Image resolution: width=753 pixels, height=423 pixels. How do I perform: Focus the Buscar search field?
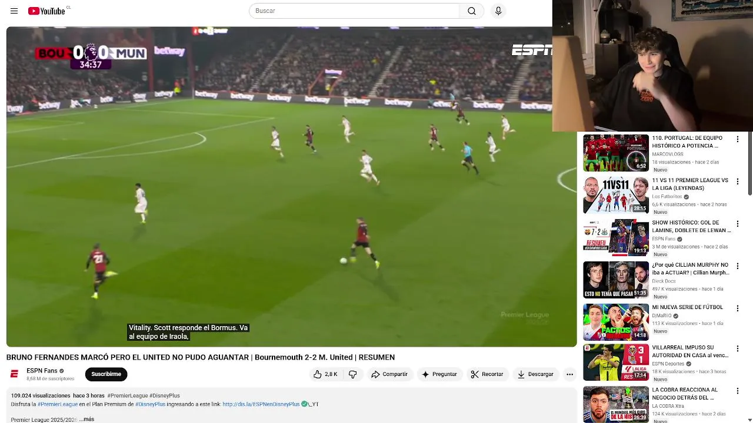354,11
